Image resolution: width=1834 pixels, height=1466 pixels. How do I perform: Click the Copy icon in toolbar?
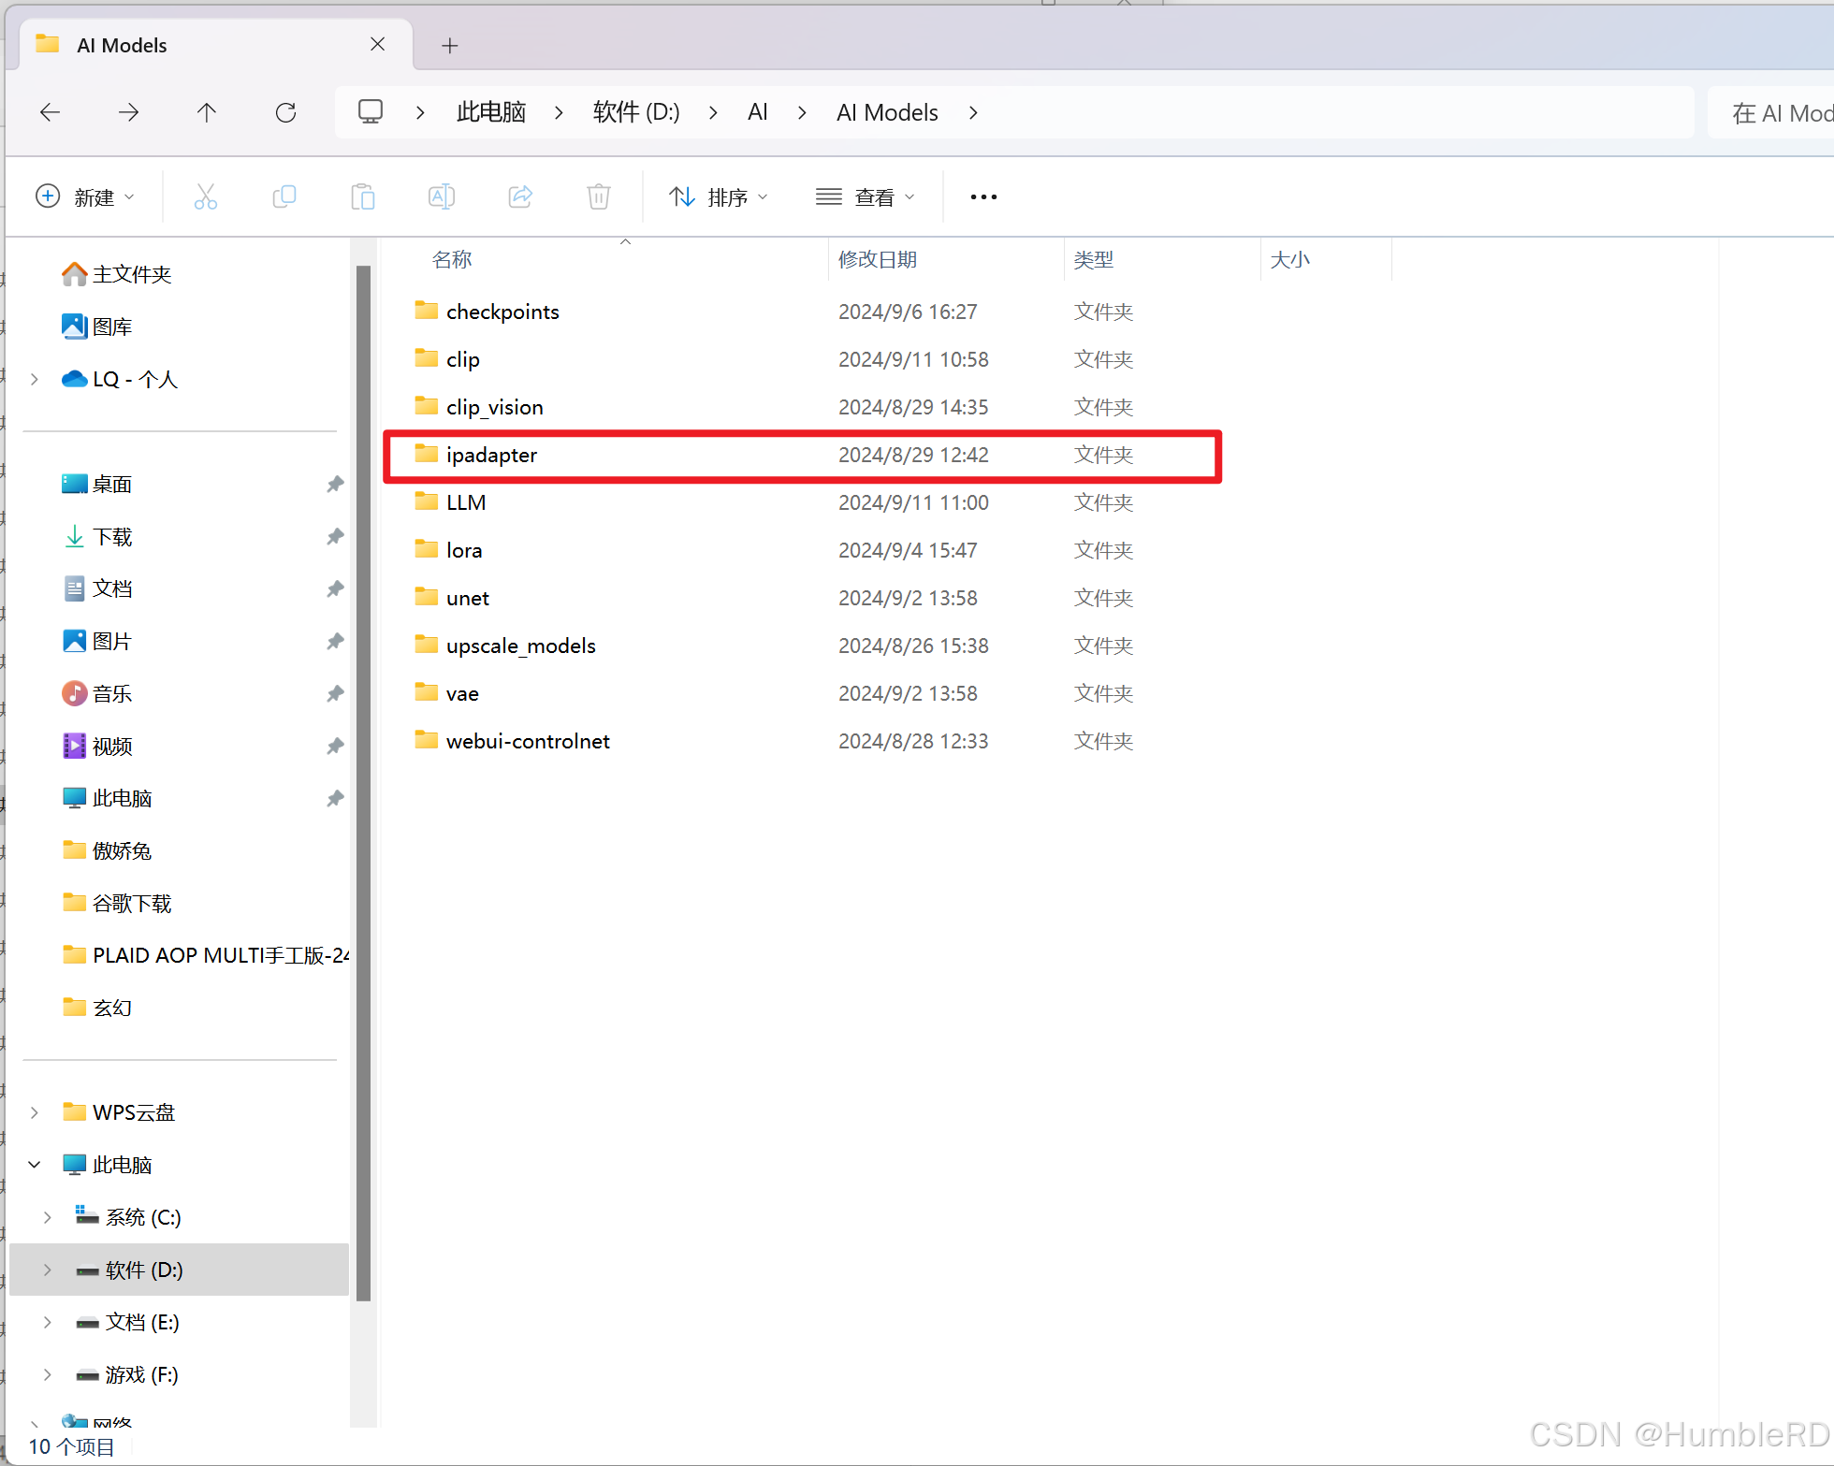click(x=284, y=196)
